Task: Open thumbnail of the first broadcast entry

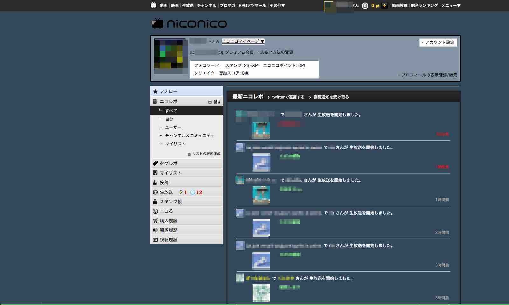Action: 261,130
